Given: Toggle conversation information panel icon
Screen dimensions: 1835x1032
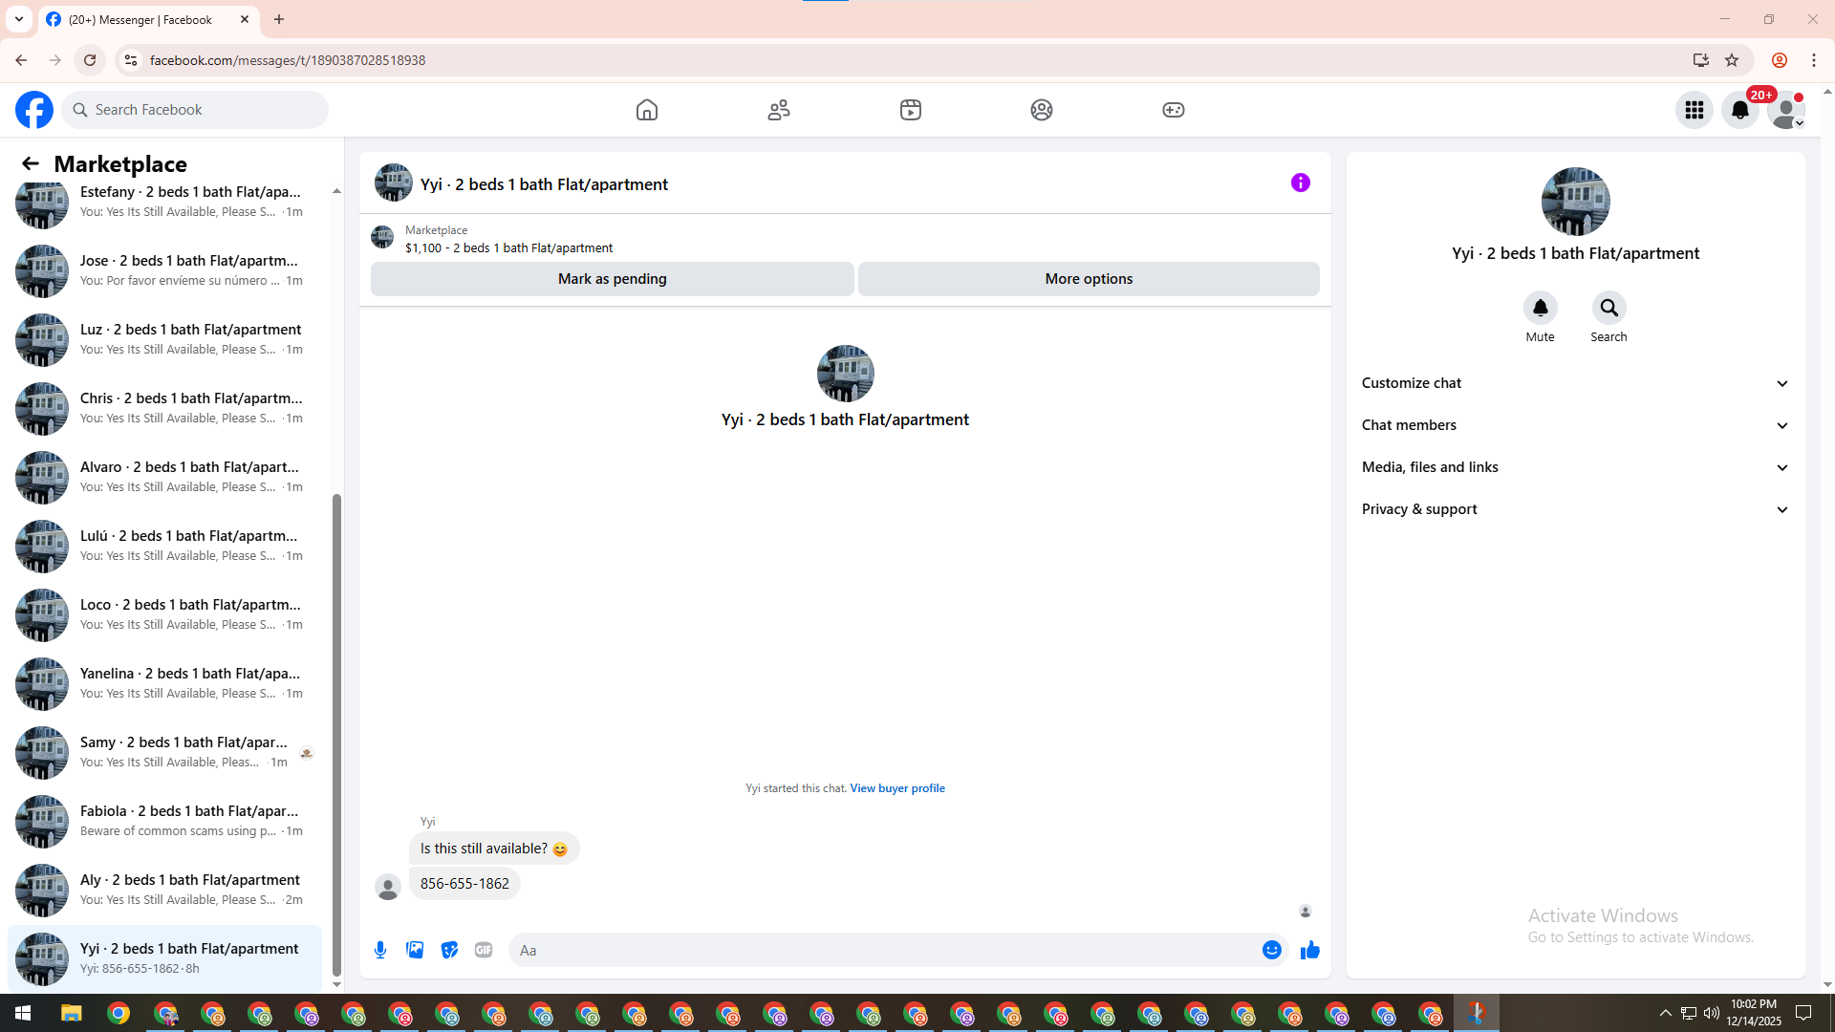Looking at the screenshot, I should (x=1300, y=183).
